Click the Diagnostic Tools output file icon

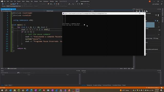coord(139,11)
